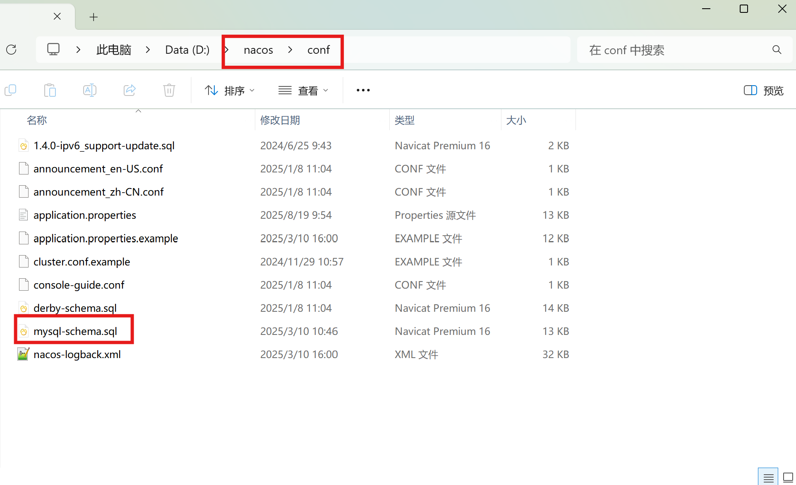Open a new tab with plus button
796x485 pixels.
(x=94, y=17)
